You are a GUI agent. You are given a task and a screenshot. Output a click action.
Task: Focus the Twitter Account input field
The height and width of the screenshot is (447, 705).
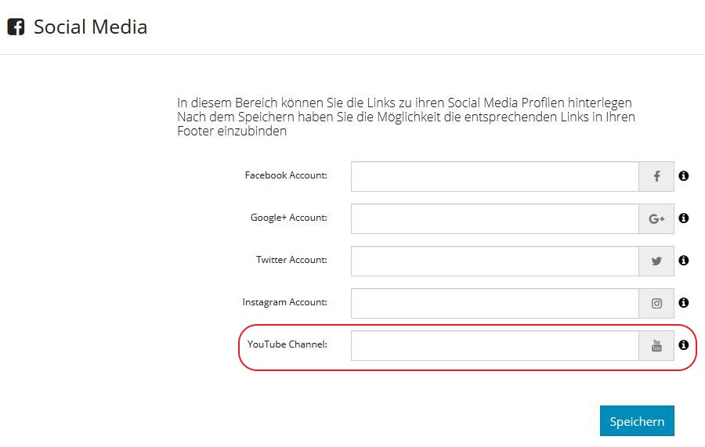(x=494, y=261)
